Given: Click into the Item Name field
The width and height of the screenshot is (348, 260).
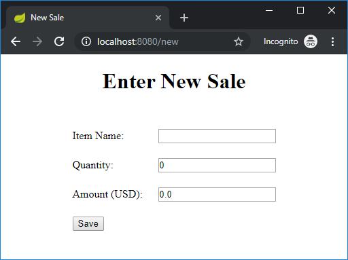Looking at the screenshot, I should 217,136.
